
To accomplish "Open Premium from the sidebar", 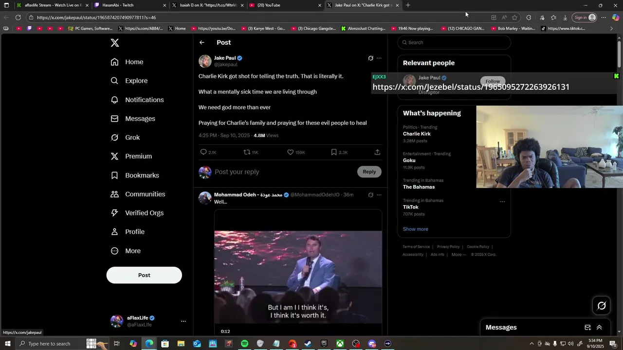I will click(131, 156).
